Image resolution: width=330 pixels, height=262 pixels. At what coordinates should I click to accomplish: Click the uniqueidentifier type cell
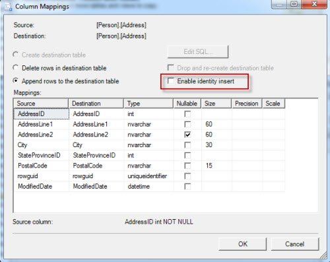(148, 176)
